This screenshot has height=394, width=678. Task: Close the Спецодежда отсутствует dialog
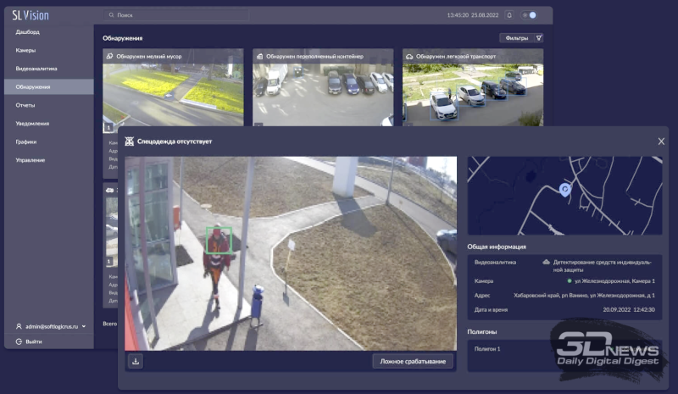(661, 142)
